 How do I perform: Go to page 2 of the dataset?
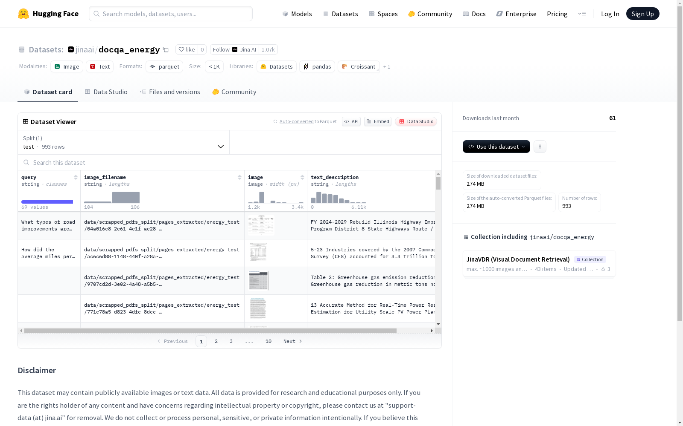(x=216, y=341)
